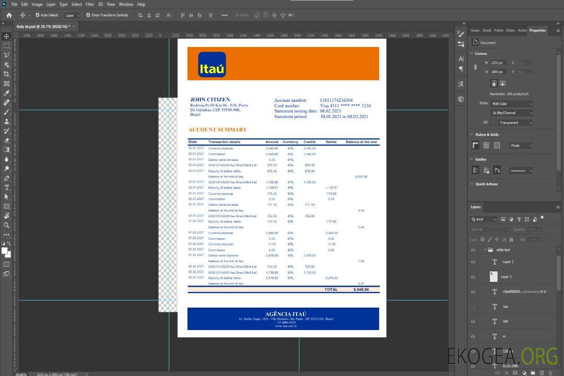Select the Path Selection tool
This screenshot has height=376, width=564.
[x=6, y=197]
